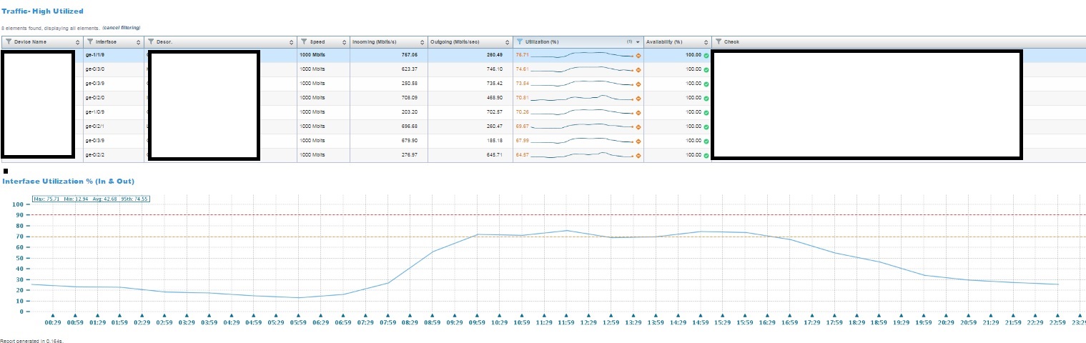
Task: Click the Availability (%) column header label
Action: [x=664, y=42]
